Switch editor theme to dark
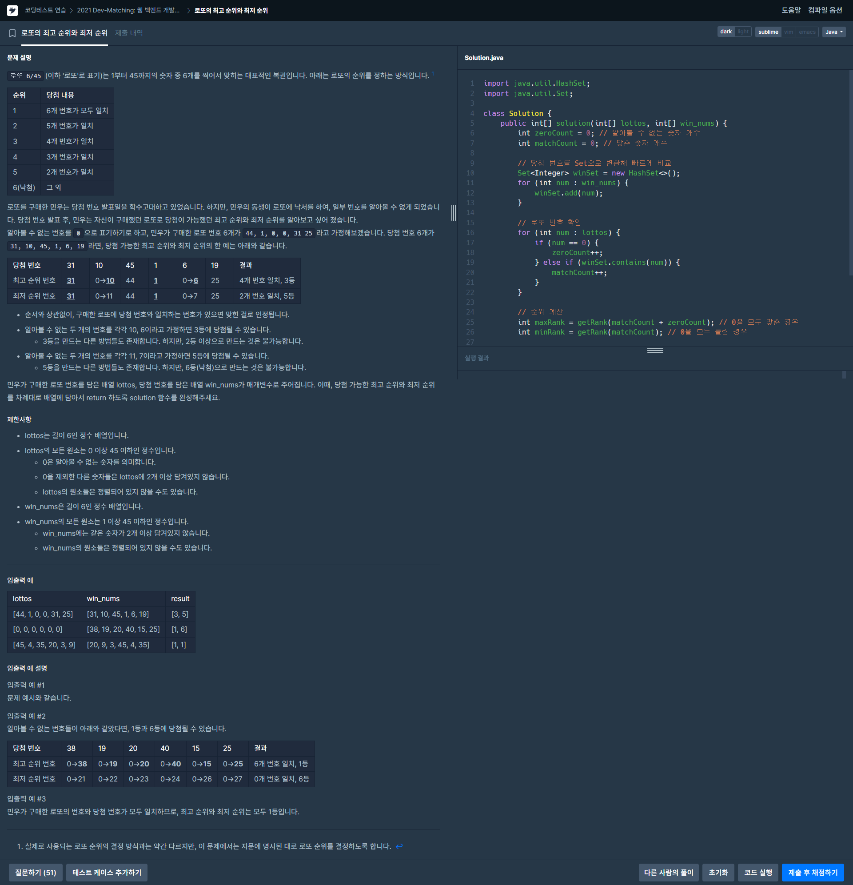The height and width of the screenshot is (885, 853). tap(725, 32)
